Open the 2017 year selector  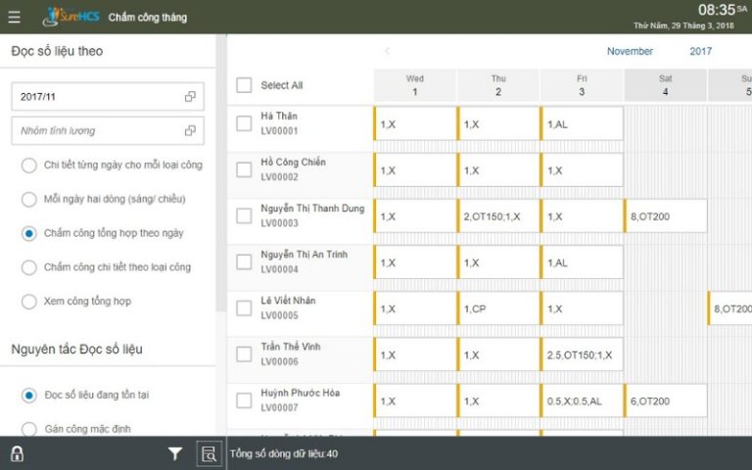(700, 51)
